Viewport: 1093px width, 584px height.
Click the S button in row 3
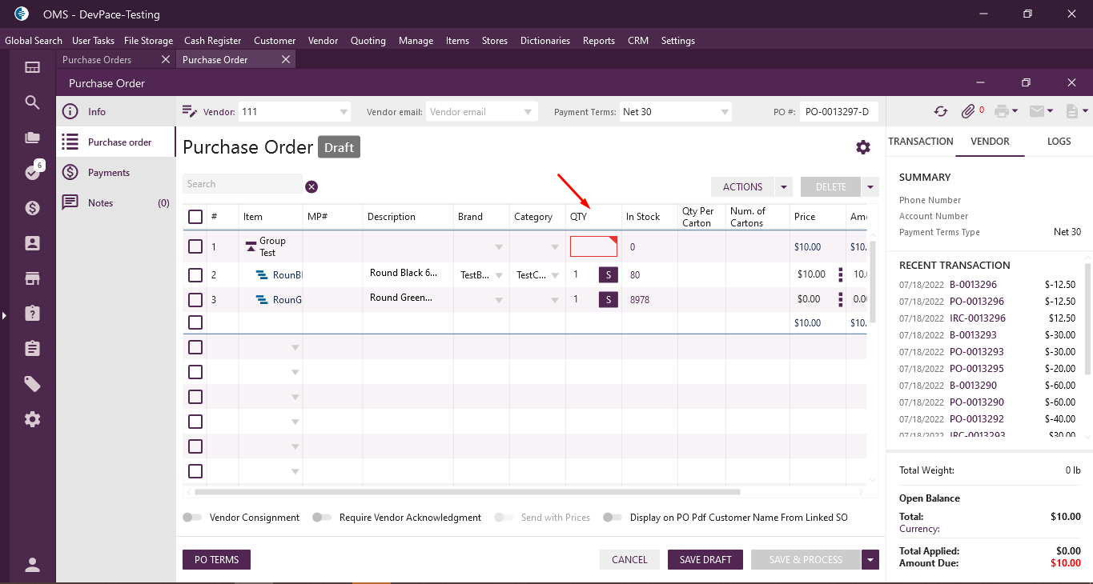coord(609,300)
